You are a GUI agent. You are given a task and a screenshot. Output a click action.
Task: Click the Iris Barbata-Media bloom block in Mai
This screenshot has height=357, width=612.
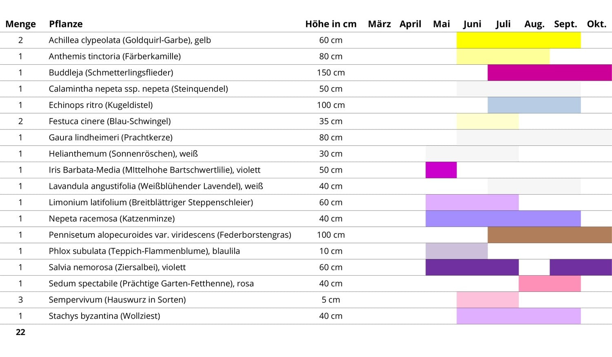pos(441,170)
